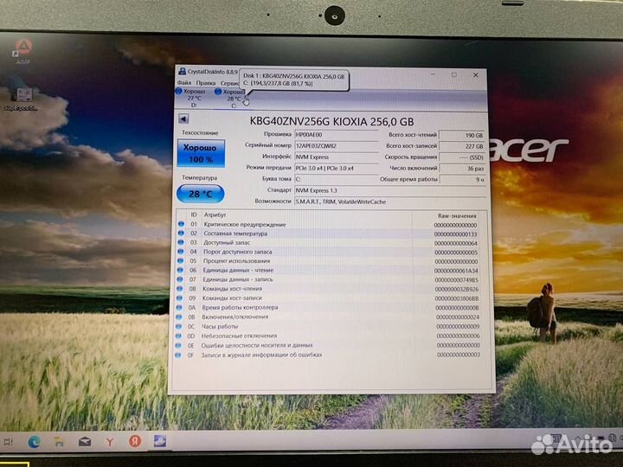
Task: Click the serial number field 12APE03ZQWB2
Action: (x=336, y=146)
